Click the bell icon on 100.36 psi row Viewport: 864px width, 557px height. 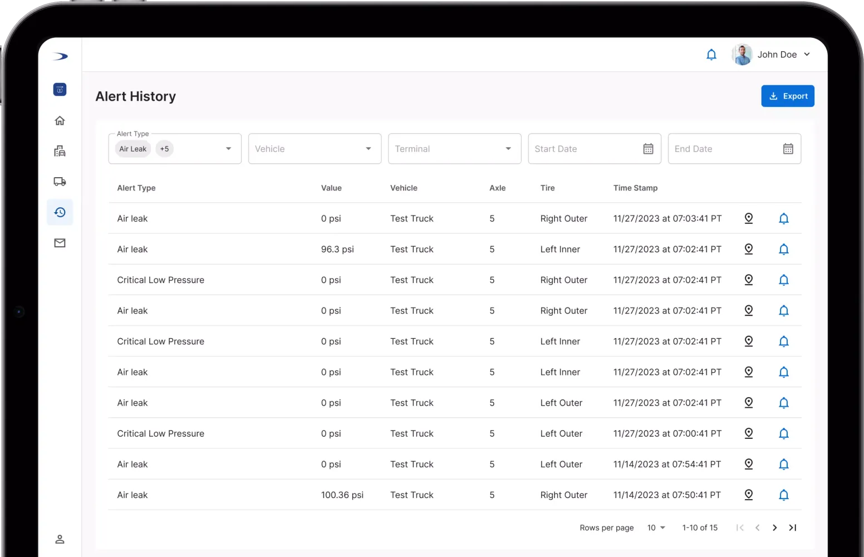click(x=783, y=495)
